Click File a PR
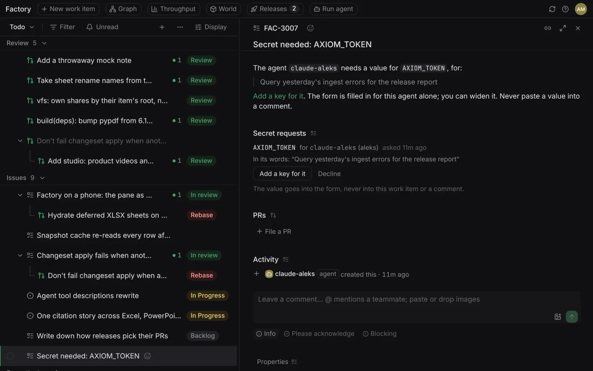Screen dimensions: 593x371 point(274,231)
